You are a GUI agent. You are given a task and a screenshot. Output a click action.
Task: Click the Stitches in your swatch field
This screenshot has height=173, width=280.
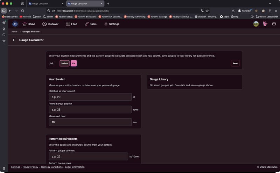pos(90,97)
